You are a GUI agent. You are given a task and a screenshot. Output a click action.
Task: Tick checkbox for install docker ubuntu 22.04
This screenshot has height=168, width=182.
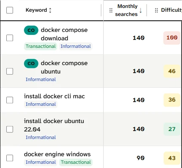point(10,129)
